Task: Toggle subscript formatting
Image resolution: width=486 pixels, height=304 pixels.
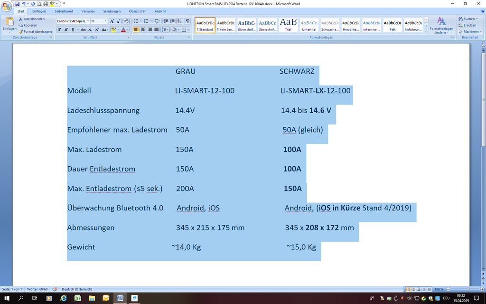Action: click(x=90, y=29)
